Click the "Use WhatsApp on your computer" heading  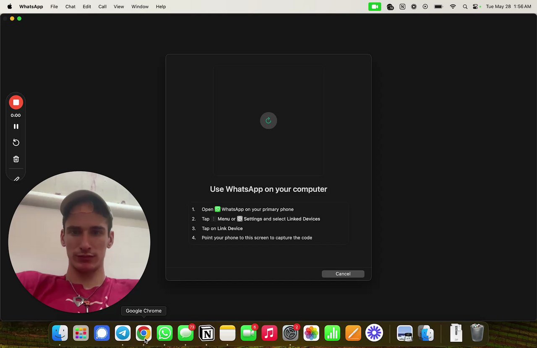pyautogui.click(x=268, y=189)
